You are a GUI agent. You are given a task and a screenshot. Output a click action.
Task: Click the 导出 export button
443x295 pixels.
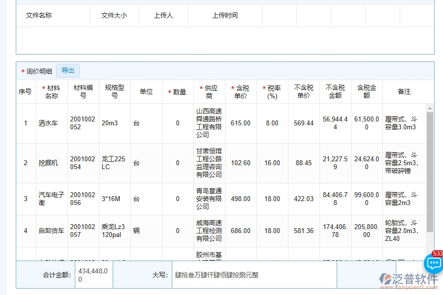coord(68,70)
